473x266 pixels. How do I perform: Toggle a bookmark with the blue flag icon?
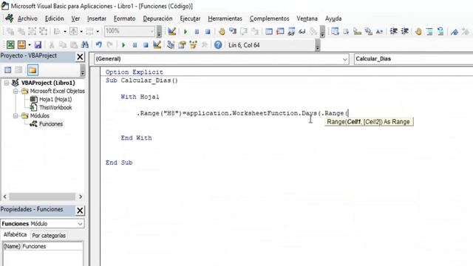(x=455, y=31)
